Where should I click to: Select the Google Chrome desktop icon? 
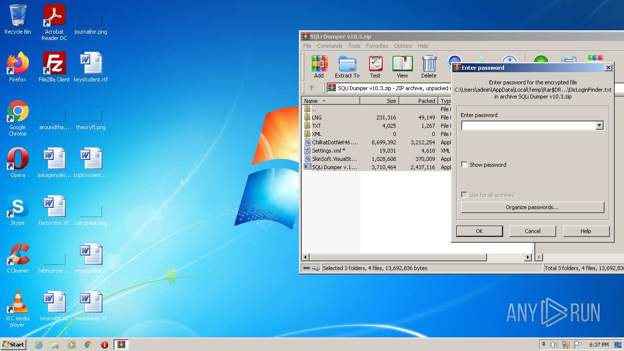coord(18,118)
